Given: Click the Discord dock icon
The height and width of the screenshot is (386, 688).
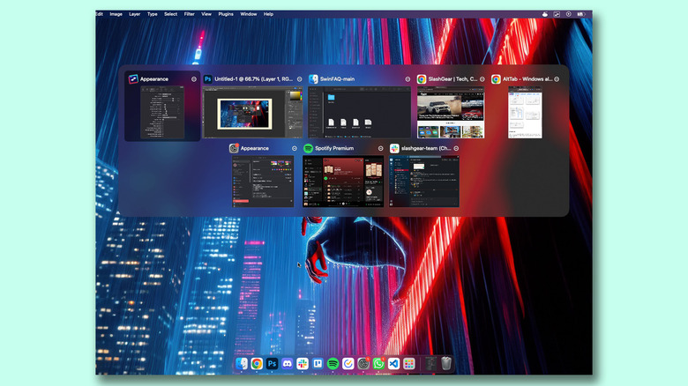Looking at the screenshot, I should [x=288, y=363].
